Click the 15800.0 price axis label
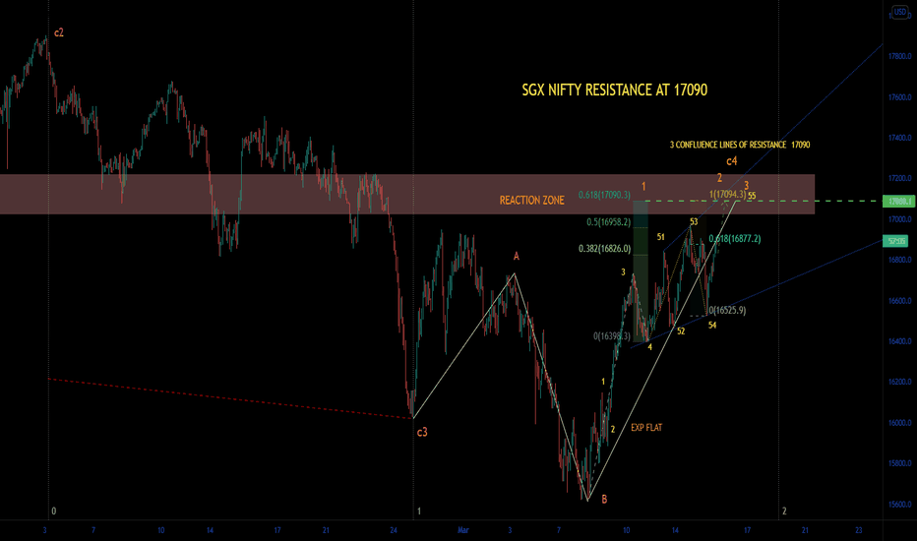The width and height of the screenshot is (917, 541). click(899, 463)
